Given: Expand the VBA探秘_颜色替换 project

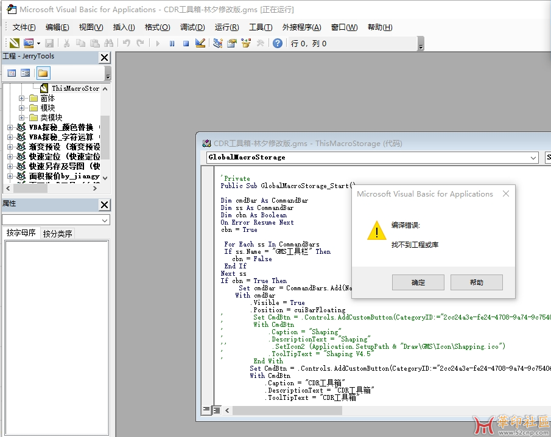Looking at the screenshot, I should coord(10,127).
